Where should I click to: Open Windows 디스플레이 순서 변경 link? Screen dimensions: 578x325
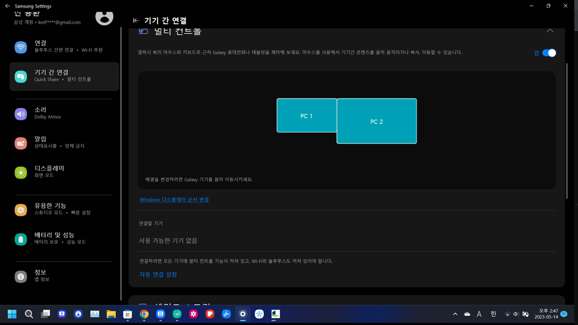click(174, 200)
